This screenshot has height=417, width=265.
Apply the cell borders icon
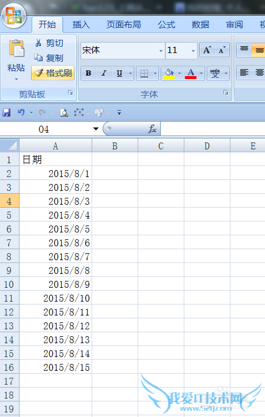pos(144,73)
